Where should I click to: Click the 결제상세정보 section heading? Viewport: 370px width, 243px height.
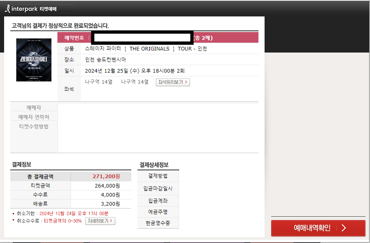pyautogui.click(x=154, y=165)
